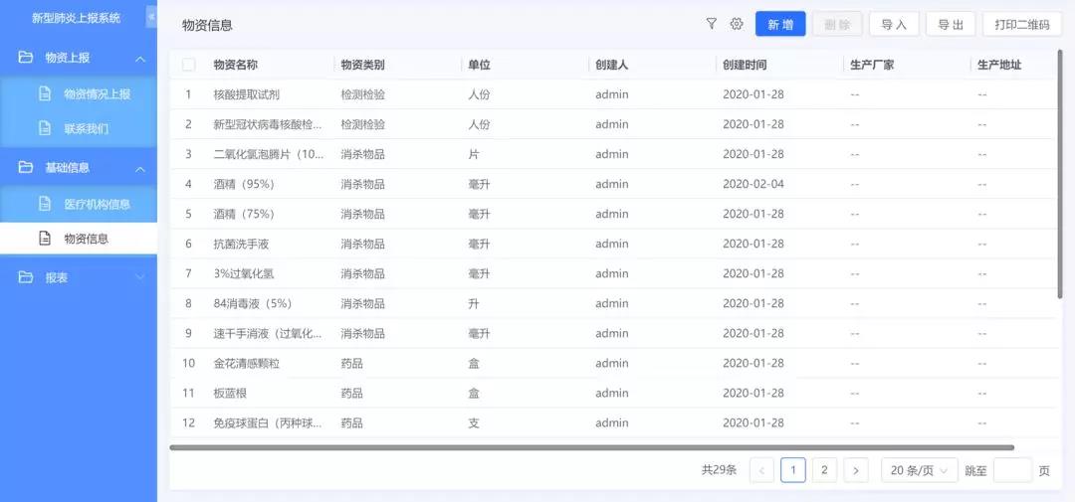This screenshot has width=1075, height=502.
Task: Click the 打印二维码 button
Action: pyautogui.click(x=1022, y=24)
